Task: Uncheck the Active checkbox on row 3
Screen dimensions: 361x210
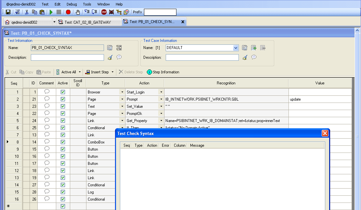Action: (x=63, y=106)
